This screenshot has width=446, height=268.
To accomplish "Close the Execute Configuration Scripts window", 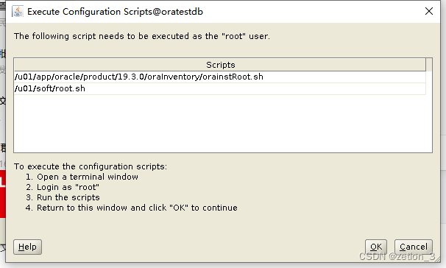I will (428, 11).
